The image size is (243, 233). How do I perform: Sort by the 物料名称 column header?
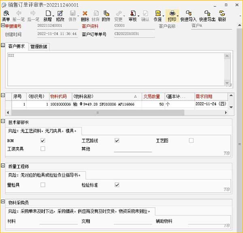tap(107, 96)
